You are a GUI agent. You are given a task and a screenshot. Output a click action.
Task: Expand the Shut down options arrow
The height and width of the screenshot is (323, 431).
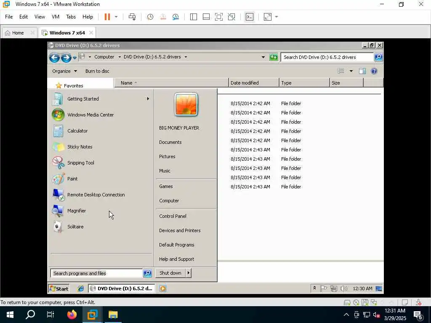click(189, 273)
